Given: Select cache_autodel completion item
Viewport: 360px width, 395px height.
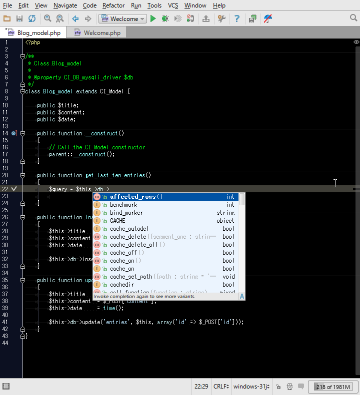Looking at the screenshot, I should coord(165,229).
